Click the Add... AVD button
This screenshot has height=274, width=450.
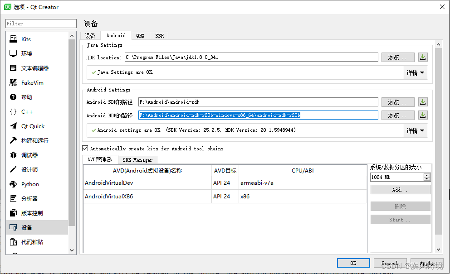pyautogui.click(x=401, y=190)
